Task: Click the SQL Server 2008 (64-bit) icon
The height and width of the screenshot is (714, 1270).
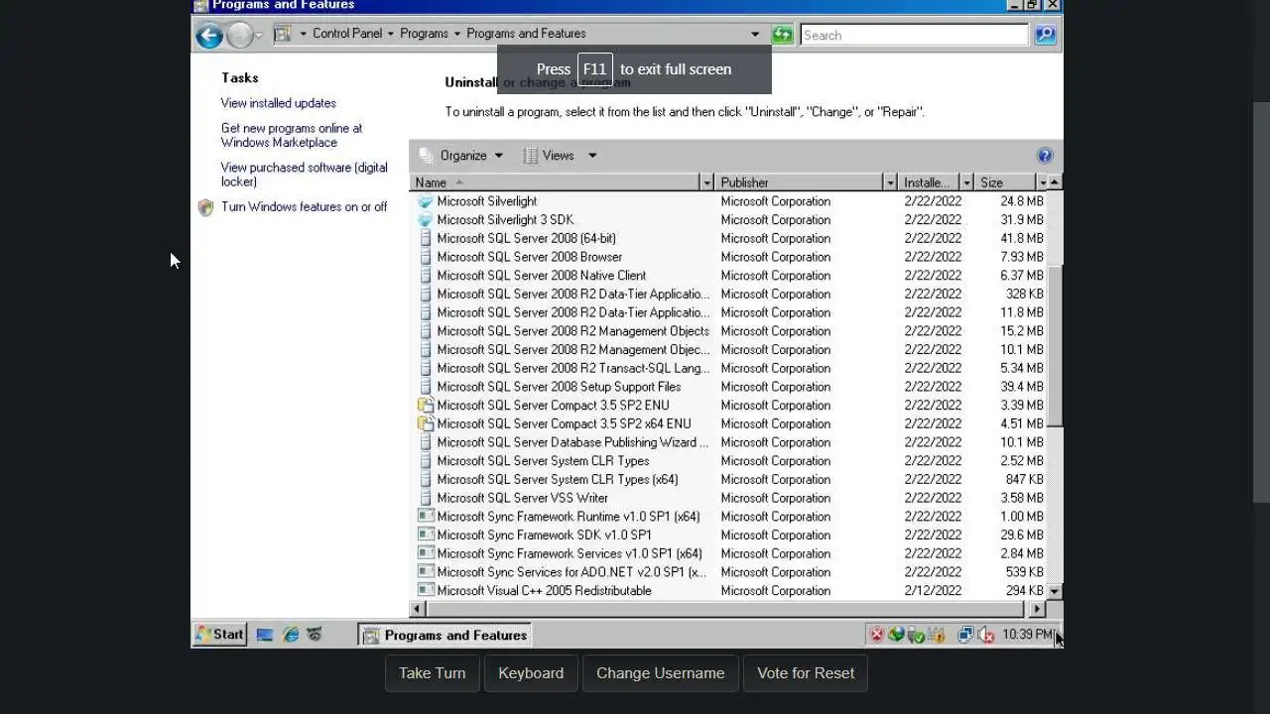Action: 426,238
